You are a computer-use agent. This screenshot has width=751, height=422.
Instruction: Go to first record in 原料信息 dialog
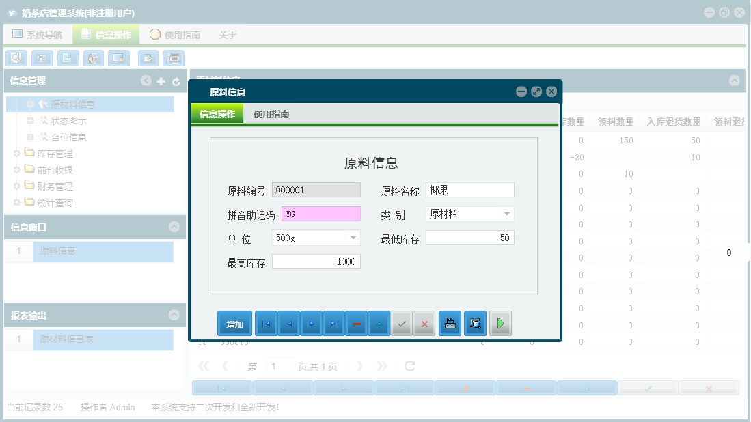[267, 324]
